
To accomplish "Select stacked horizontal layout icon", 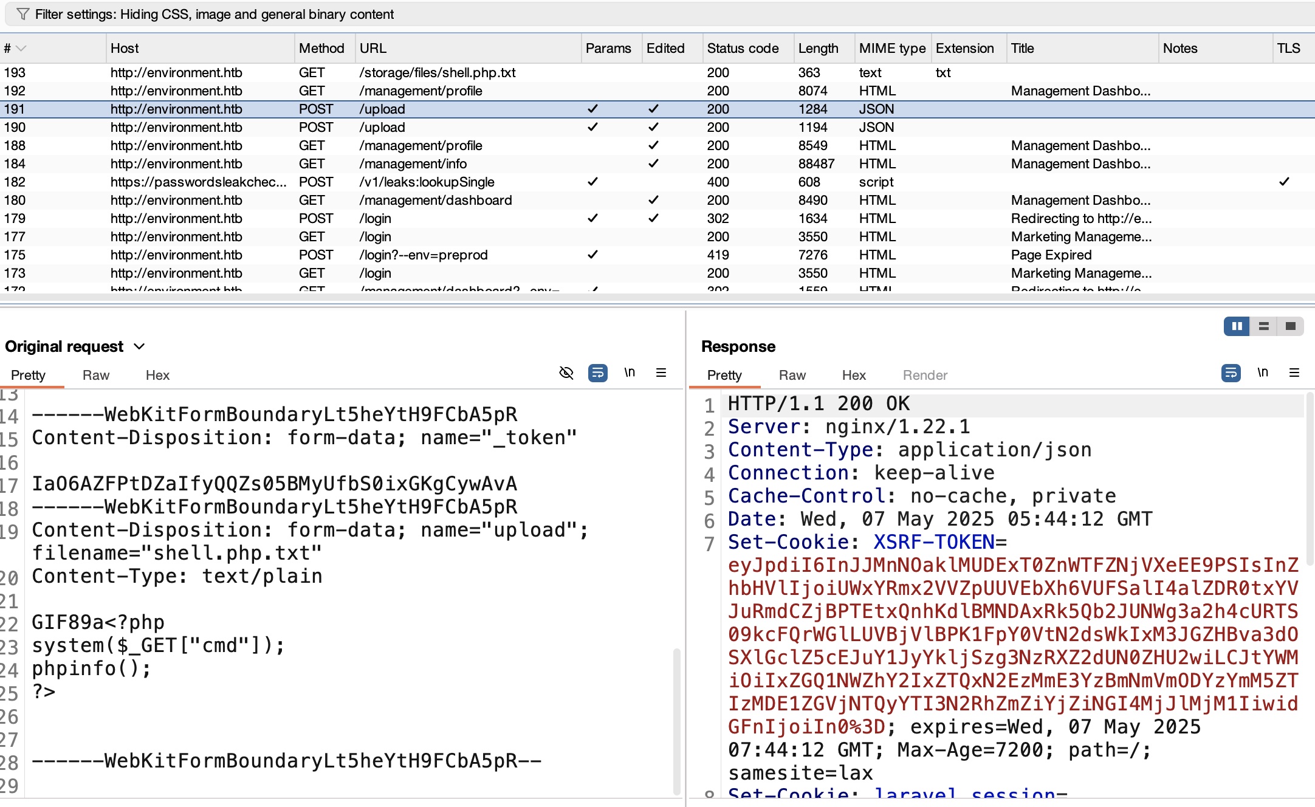I will pyautogui.click(x=1263, y=326).
